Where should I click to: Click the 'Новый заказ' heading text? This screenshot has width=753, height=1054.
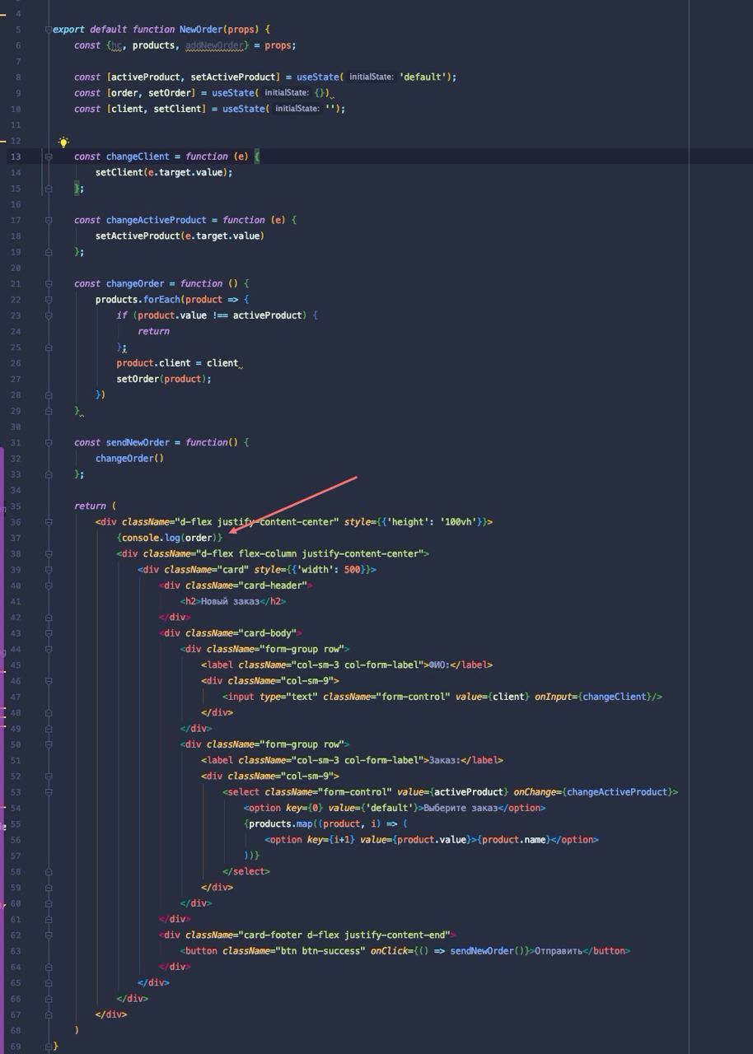click(x=230, y=601)
